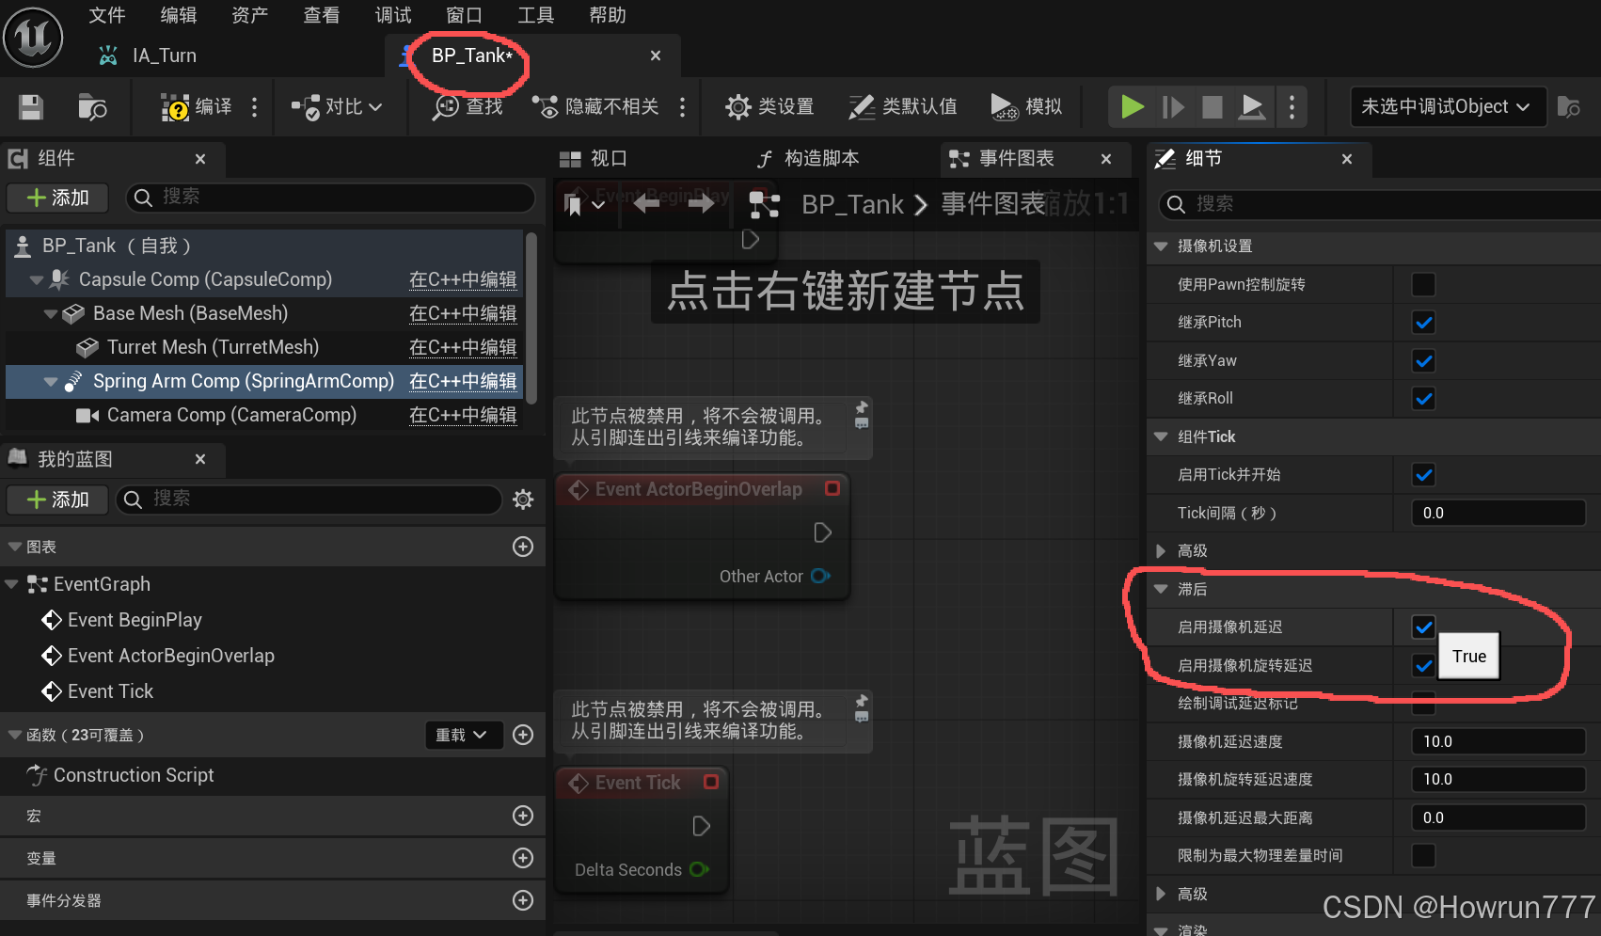
Task: Toggle 继承Yaw checkbox
Action: pos(1424,360)
